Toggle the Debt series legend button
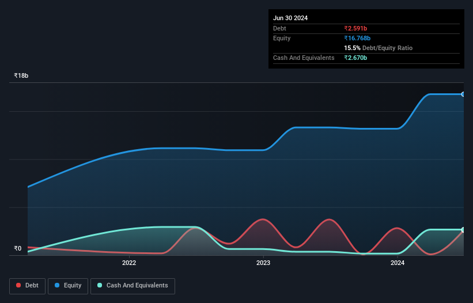 pos(27,286)
